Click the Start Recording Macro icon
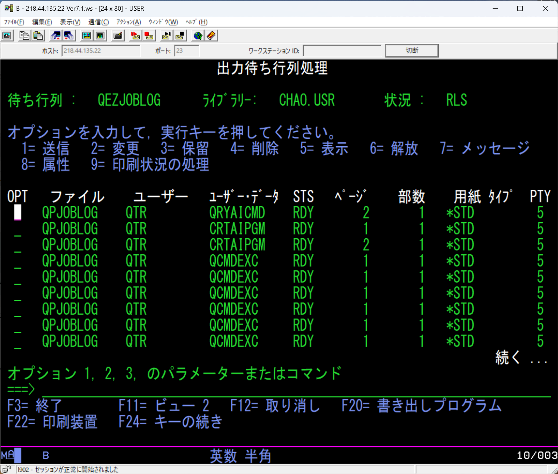 click(x=135, y=35)
